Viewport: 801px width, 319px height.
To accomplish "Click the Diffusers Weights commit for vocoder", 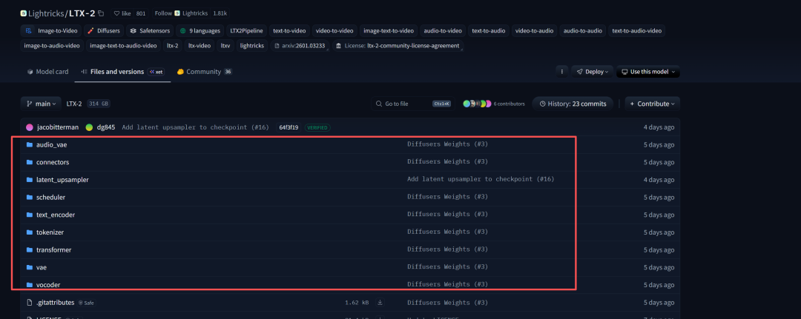I will [x=447, y=284].
